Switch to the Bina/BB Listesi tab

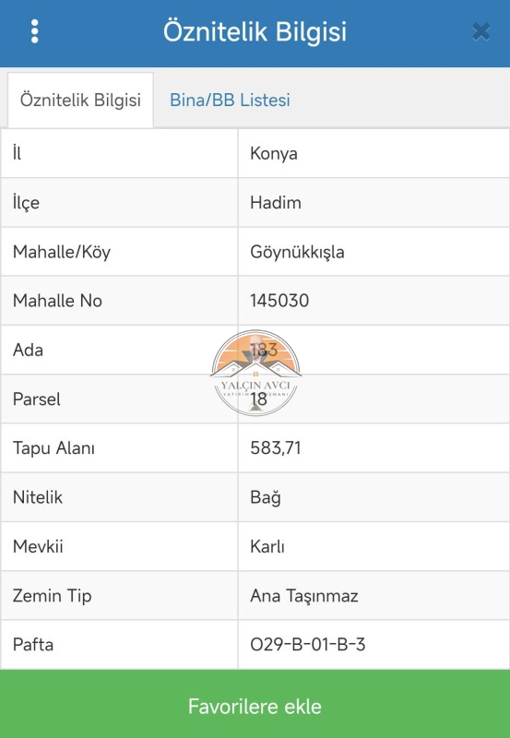(230, 100)
